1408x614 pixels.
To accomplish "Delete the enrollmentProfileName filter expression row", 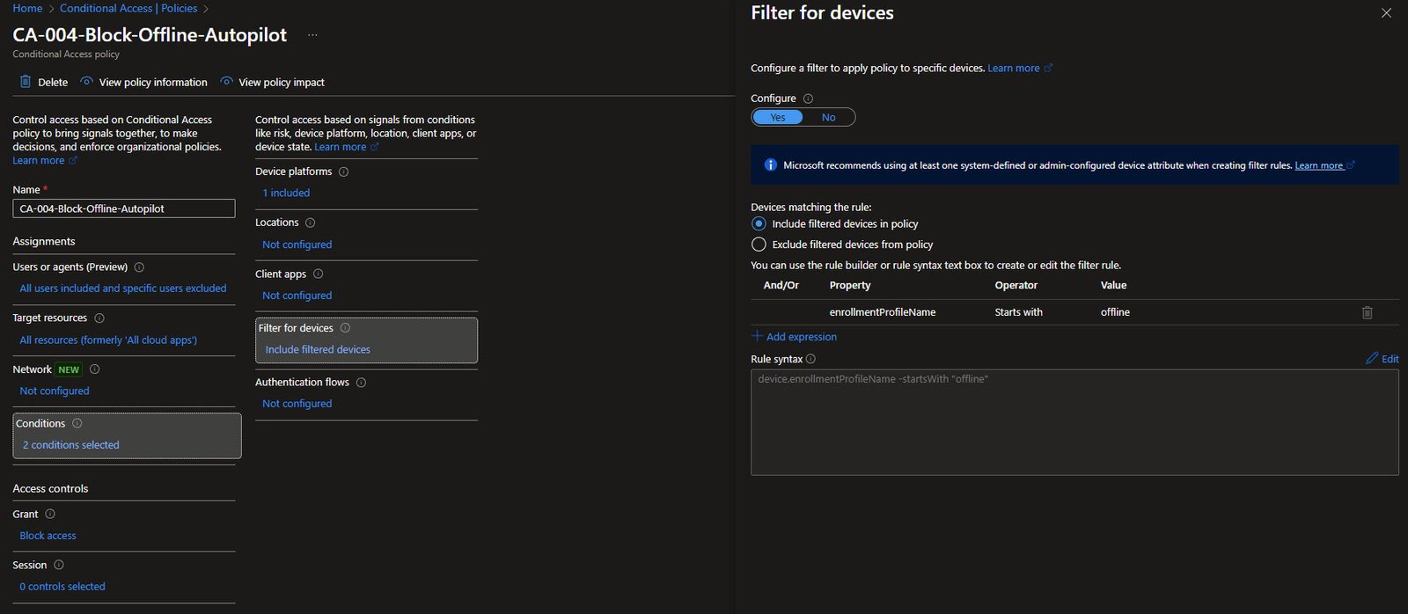I will [x=1367, y=312].
